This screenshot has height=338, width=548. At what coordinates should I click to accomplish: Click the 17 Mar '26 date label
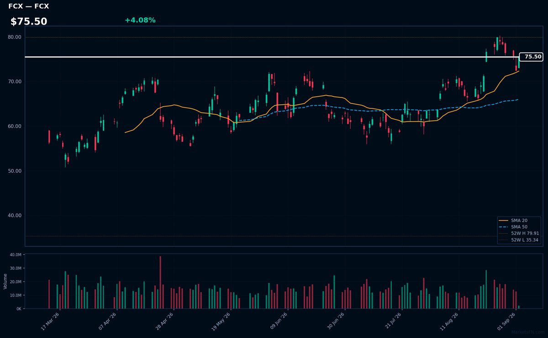[x=51, y=321]
